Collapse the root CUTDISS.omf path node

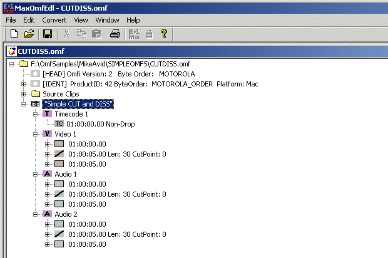click(x=11, y=64)
